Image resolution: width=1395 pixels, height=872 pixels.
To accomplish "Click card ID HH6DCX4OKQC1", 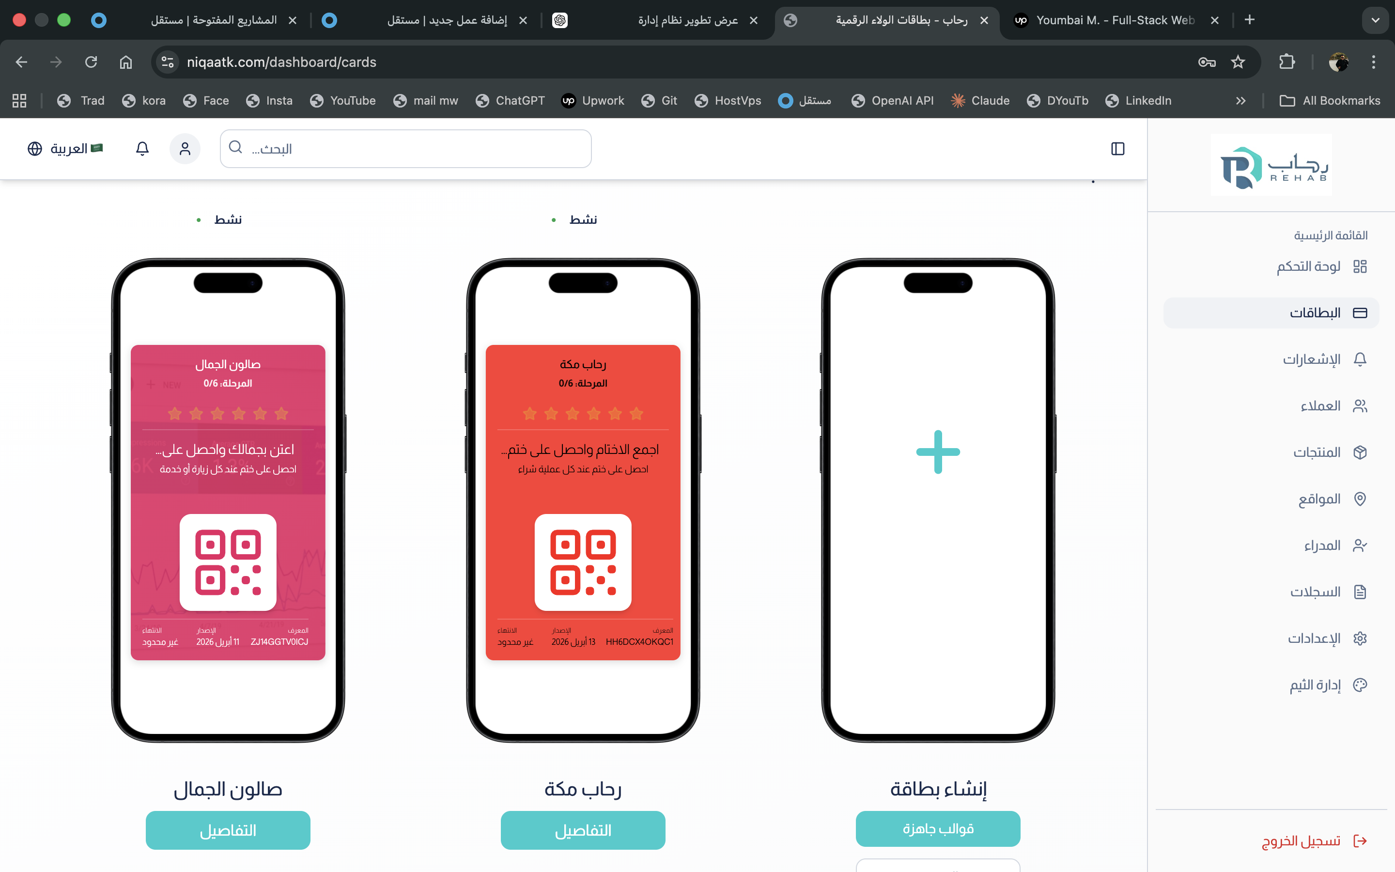I will click(x=639, y=642).
